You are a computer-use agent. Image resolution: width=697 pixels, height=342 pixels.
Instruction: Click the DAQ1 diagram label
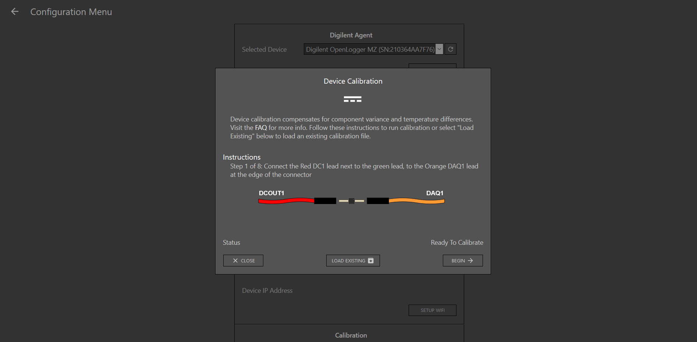point(435,193)
